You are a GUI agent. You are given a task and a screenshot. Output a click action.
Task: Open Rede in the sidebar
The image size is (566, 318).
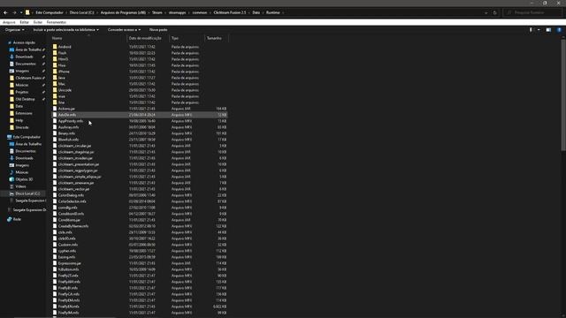click(17, 219)
